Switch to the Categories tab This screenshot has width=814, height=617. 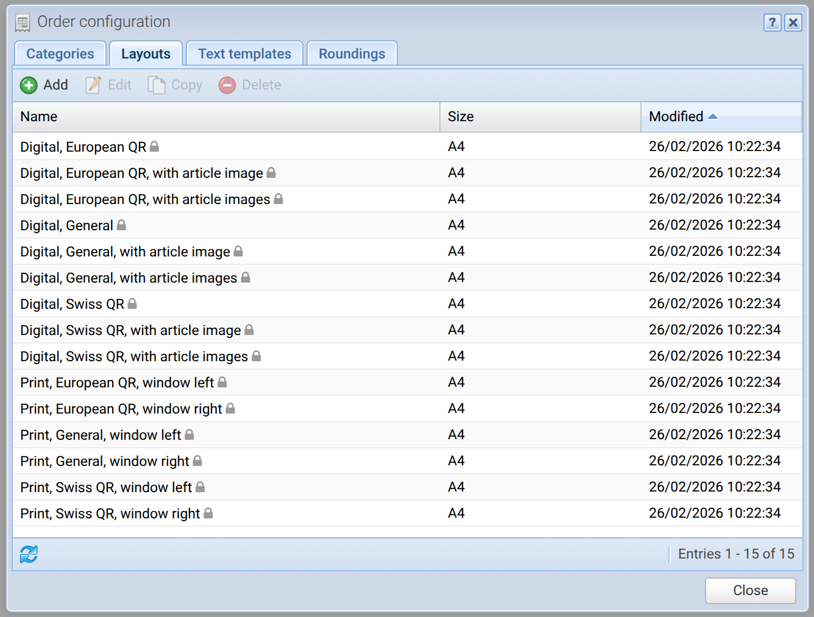(60, 54)
